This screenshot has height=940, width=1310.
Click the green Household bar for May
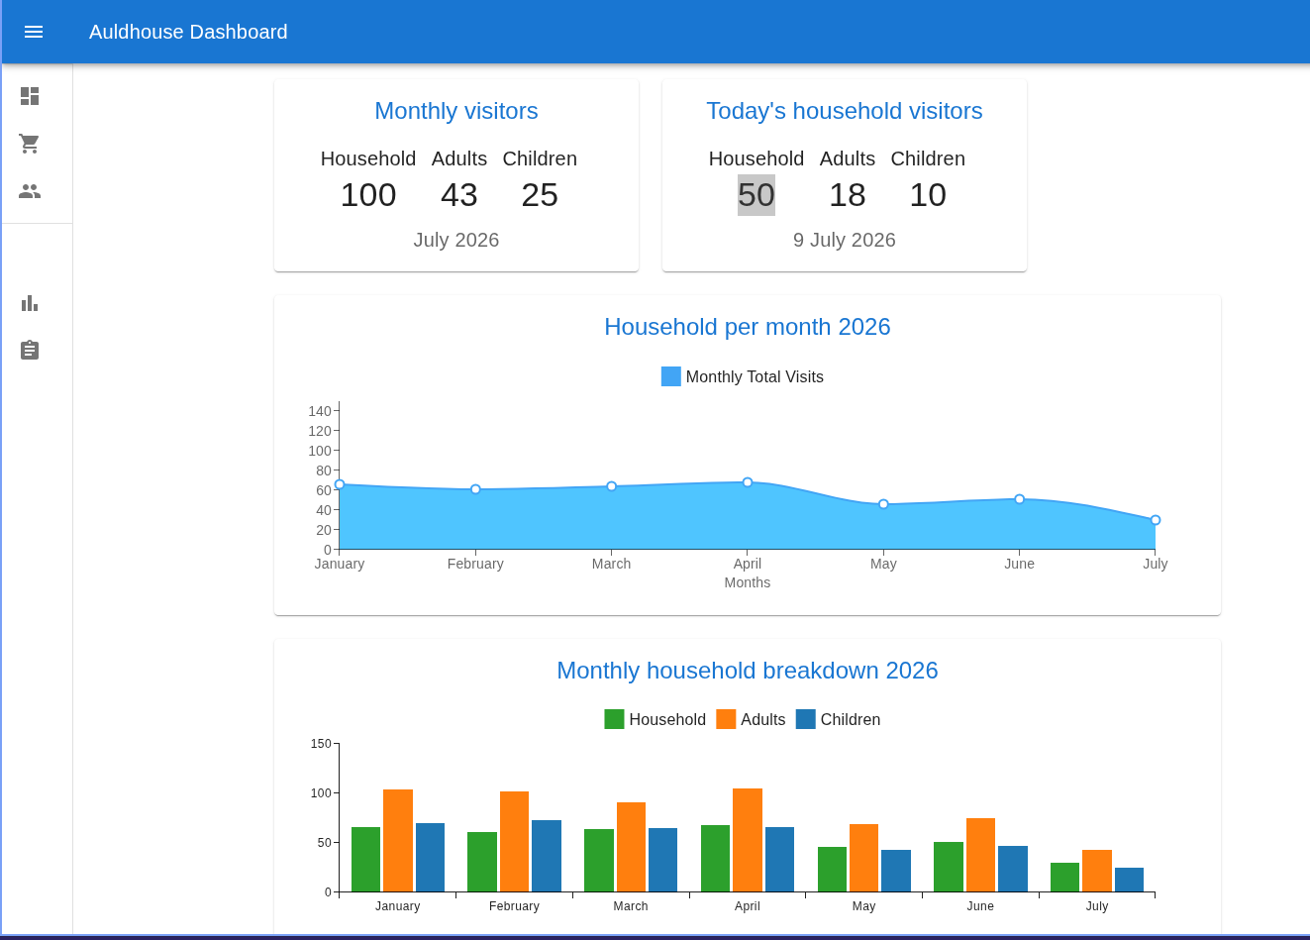click(832, 870)
